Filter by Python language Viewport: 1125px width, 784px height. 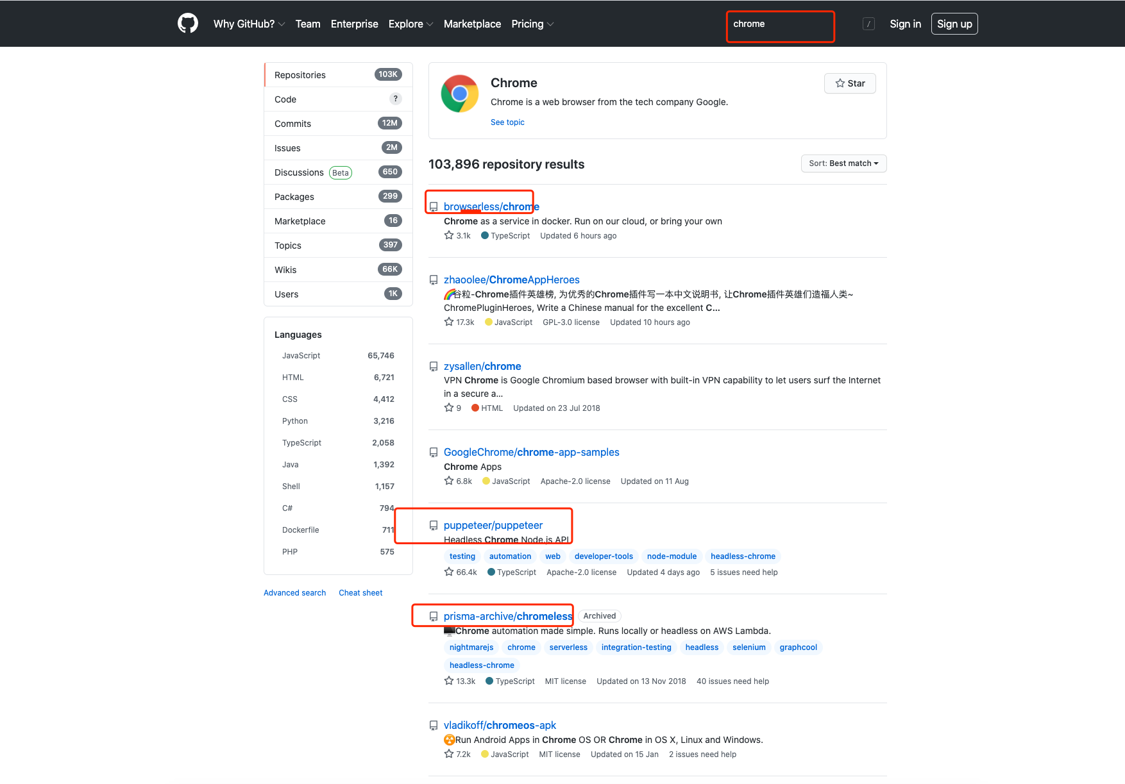(338, 421)
